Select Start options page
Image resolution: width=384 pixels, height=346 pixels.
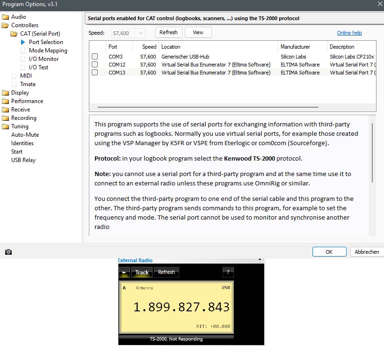click(x=17, y=152)
